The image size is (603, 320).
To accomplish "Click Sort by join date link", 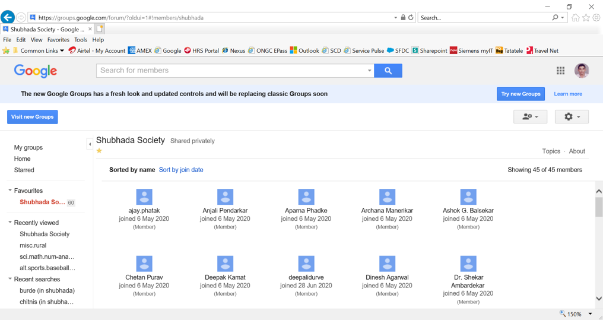I will point(181,170).
